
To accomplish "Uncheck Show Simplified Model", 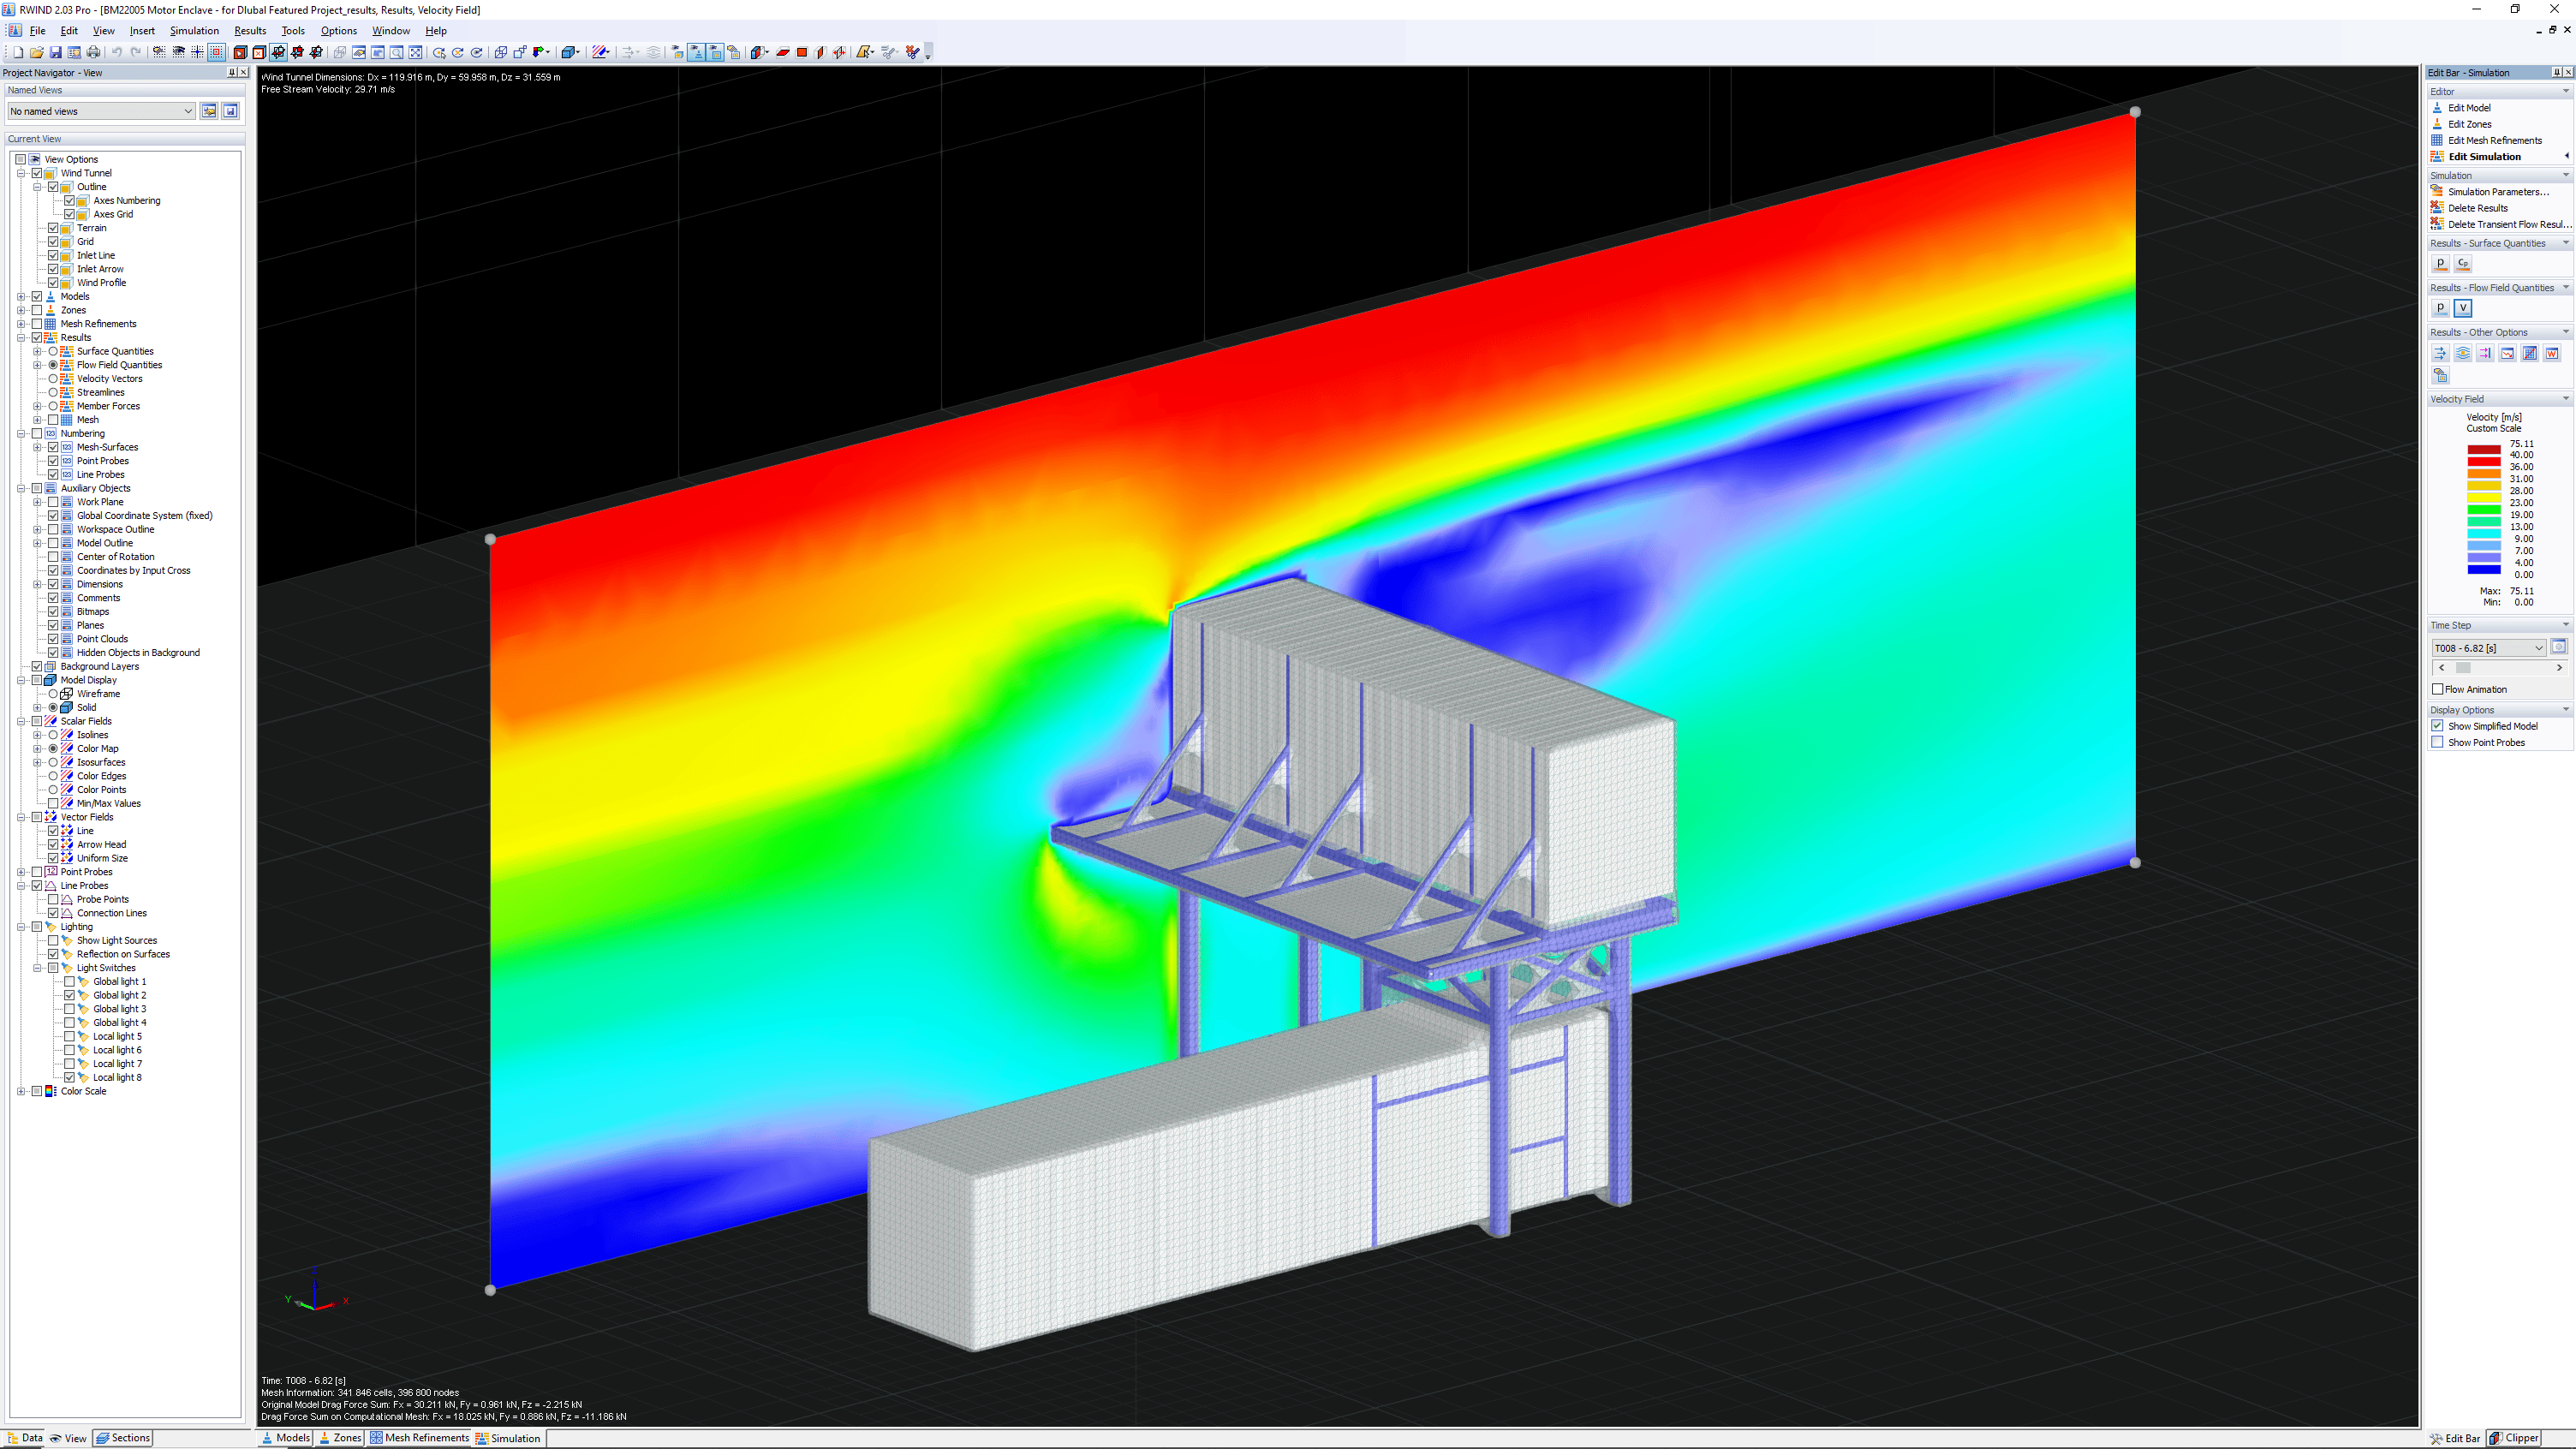I will click(2438, 726).
